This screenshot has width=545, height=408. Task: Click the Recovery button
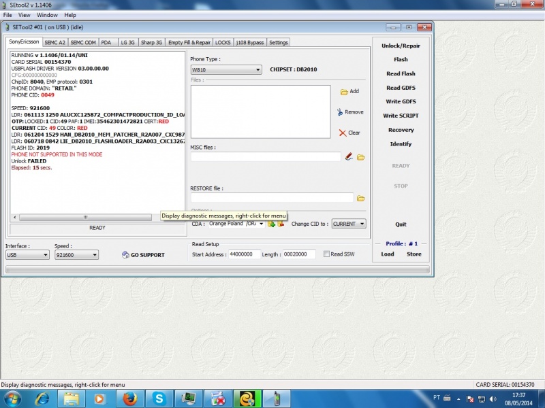[x=401, y=130]
